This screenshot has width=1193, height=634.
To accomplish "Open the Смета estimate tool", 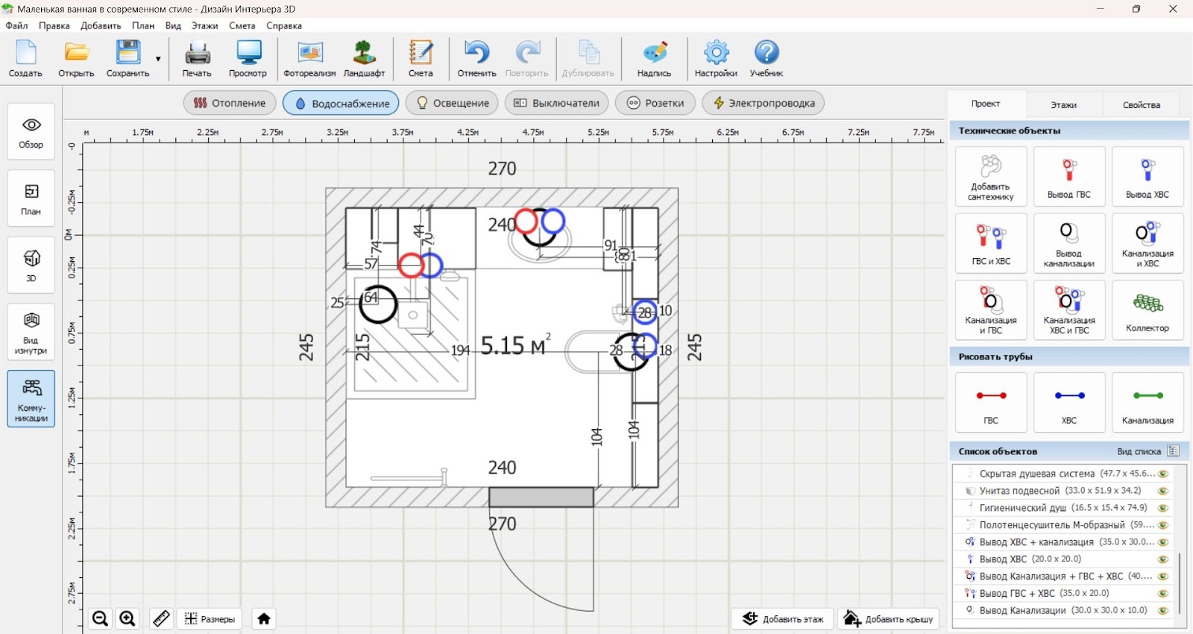I will tap(421, 59).
